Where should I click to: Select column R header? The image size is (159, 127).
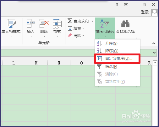[149, 63]
